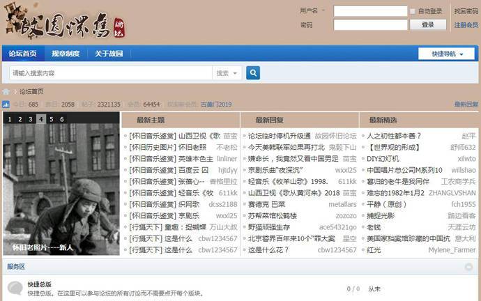The height and width of the screenshot is (301, 481).
Task: Select slideshow page number 1
Action: pos(10,119)
